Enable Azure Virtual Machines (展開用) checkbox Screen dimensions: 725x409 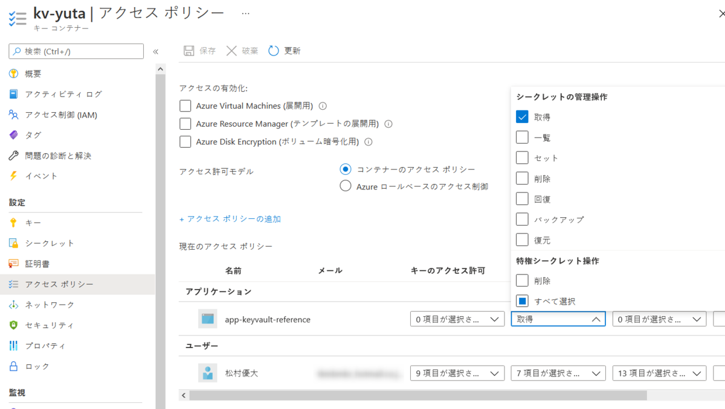click(x=185, y=106)
